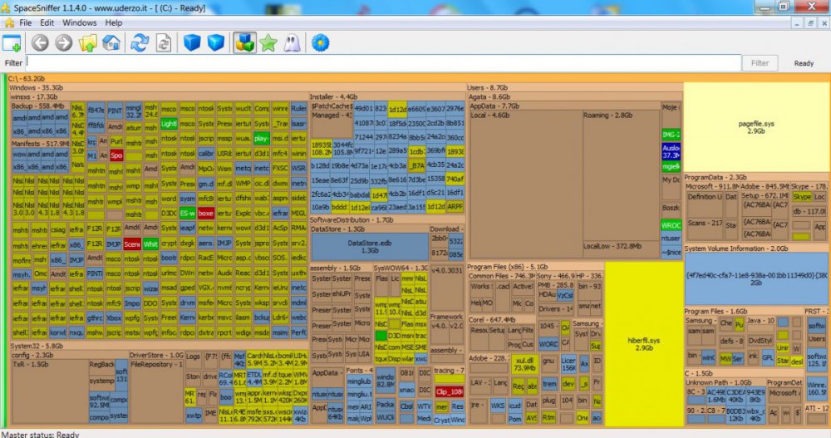
Task: Go up one level via folder arrow icon
Action: click(x=87, y=42)
